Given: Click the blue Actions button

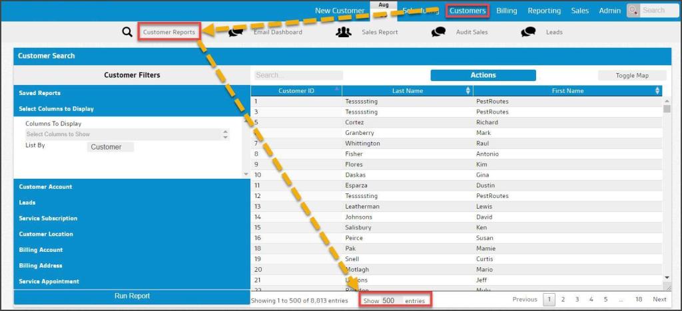Looking at the screenshot, I should tap(483, 75).
